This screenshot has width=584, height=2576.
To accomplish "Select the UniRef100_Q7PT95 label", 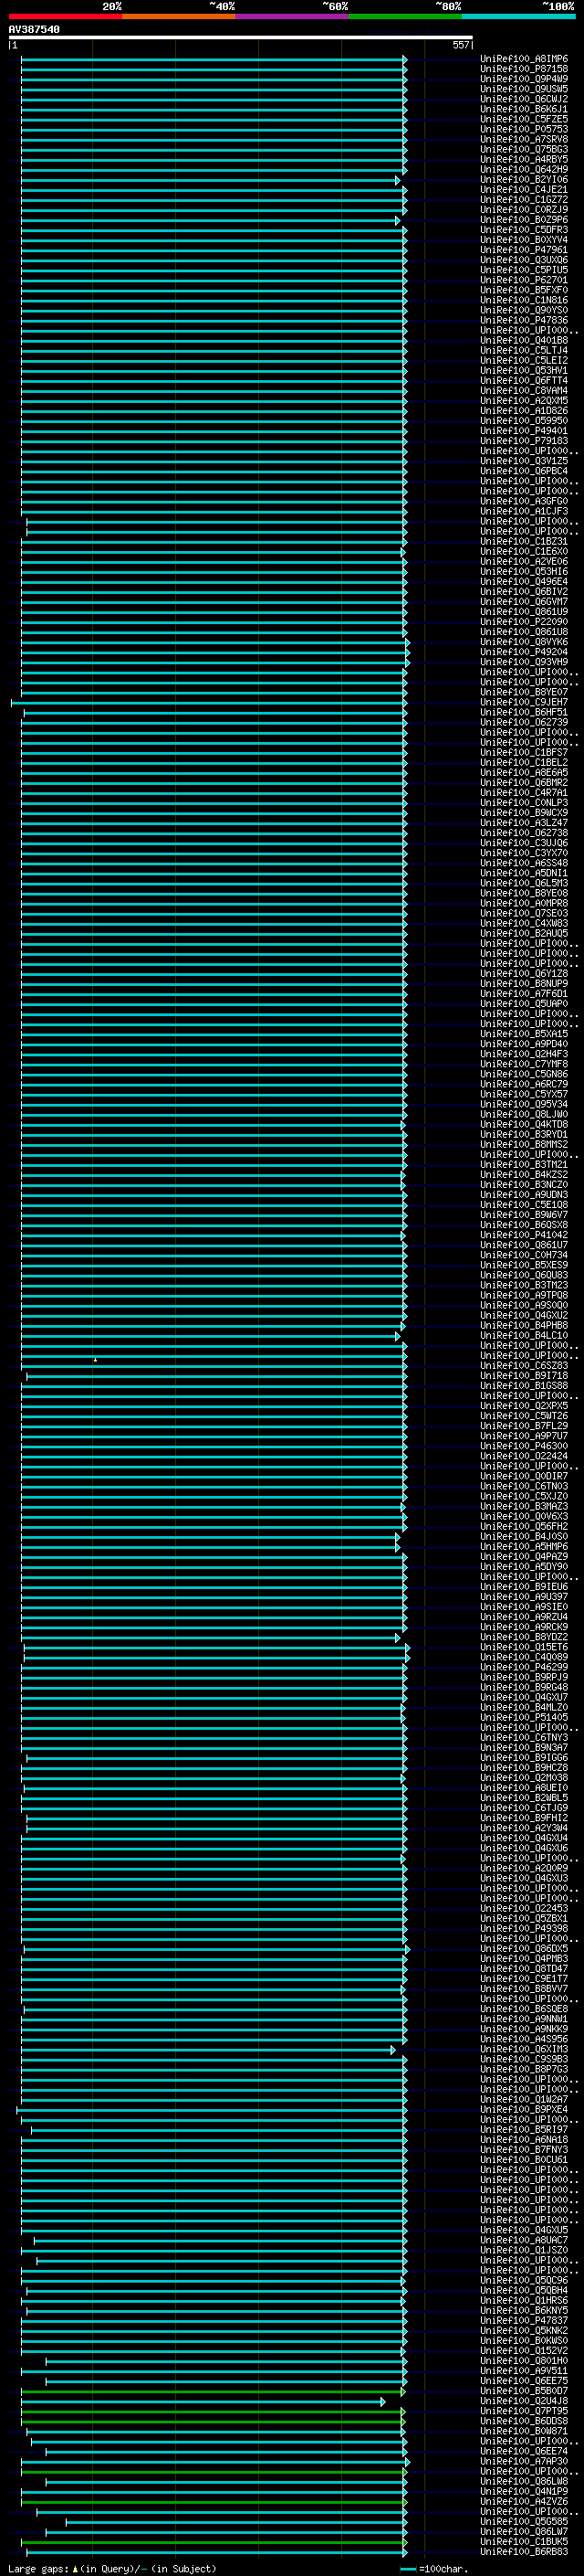I will (524, 2411).
